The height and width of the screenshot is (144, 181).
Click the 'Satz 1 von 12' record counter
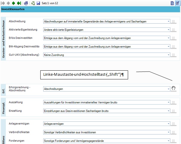click(x=50, y=3)
